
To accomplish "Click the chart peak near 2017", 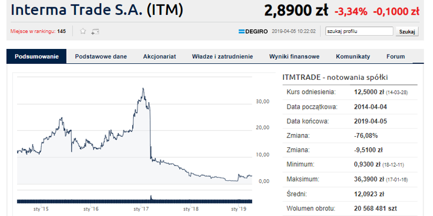I will (x=143, y=88).
